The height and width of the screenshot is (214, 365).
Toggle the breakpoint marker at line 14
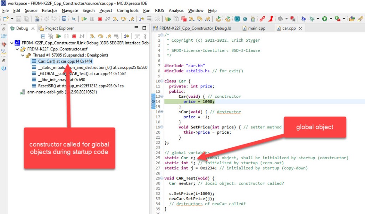(x=154, y=102)
